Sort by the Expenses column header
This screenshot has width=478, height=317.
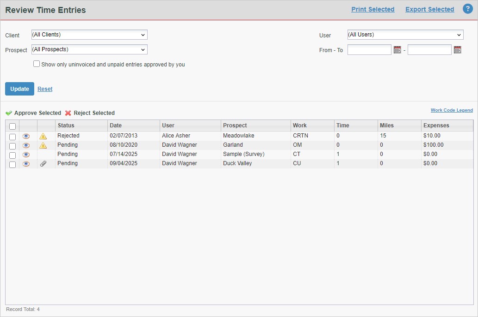coord(436,125)
